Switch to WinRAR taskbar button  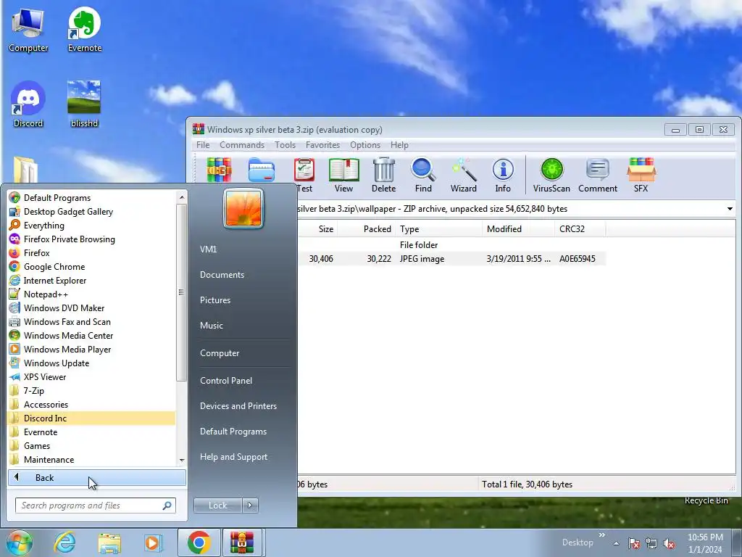(242, 542)
